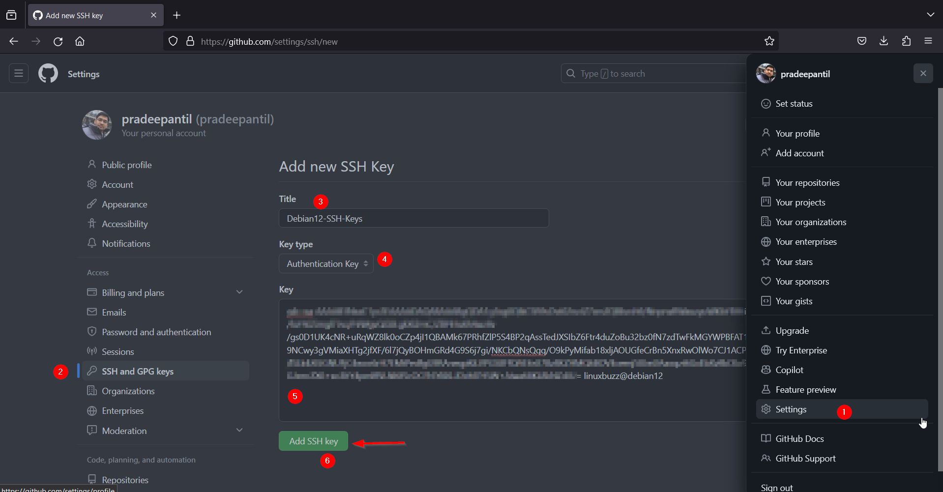Open Appearance settings page
The image size is (943, 492).
pyautogui.click(x=166, y=204)
